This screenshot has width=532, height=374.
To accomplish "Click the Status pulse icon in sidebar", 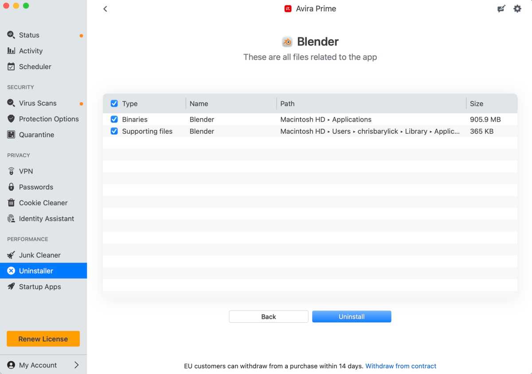I will pos(11,35).
